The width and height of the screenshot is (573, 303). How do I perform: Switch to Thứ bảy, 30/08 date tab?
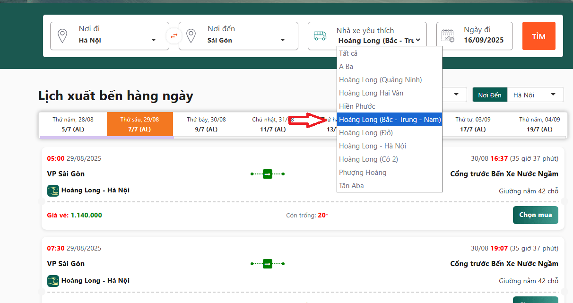click(206, 124)
